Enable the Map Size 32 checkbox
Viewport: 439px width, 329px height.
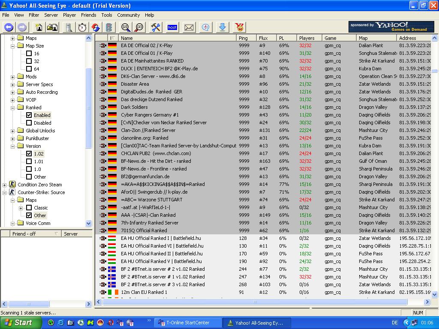29,61
